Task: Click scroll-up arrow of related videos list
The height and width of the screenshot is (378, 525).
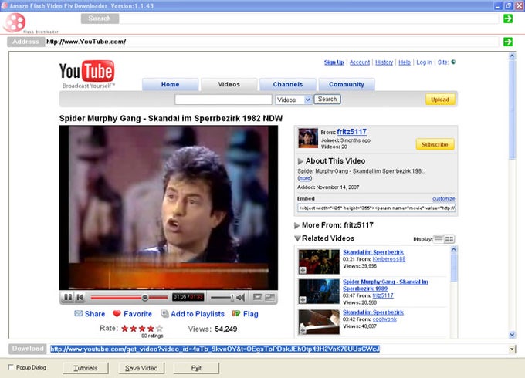Action: click(454, 249)
